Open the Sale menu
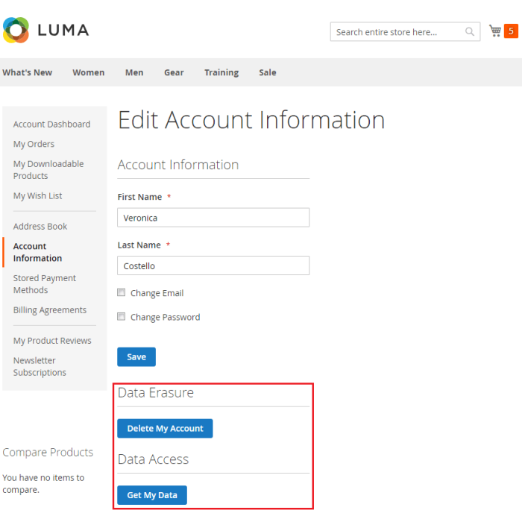 pos(268,72)
